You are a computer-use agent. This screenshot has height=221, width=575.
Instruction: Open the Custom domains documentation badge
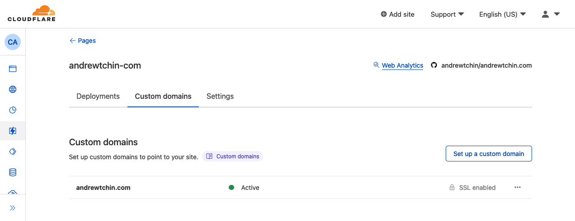pos(232,157)
